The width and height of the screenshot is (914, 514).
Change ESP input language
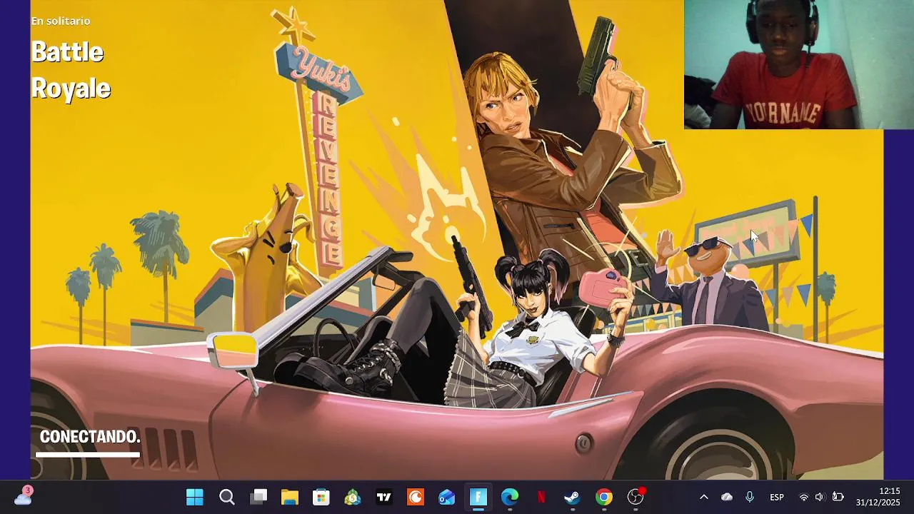(x=777, y=497)
